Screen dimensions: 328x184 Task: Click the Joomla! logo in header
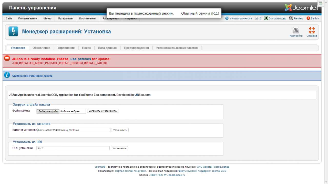(x=301, y=8)
